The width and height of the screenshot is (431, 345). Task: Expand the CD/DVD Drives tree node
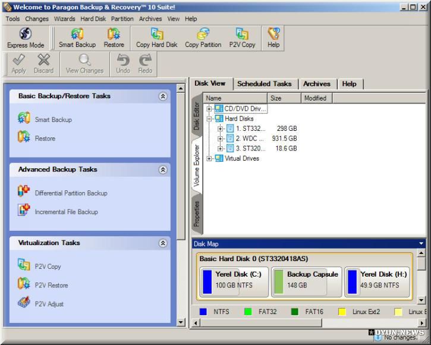click(x=209, y=109)
